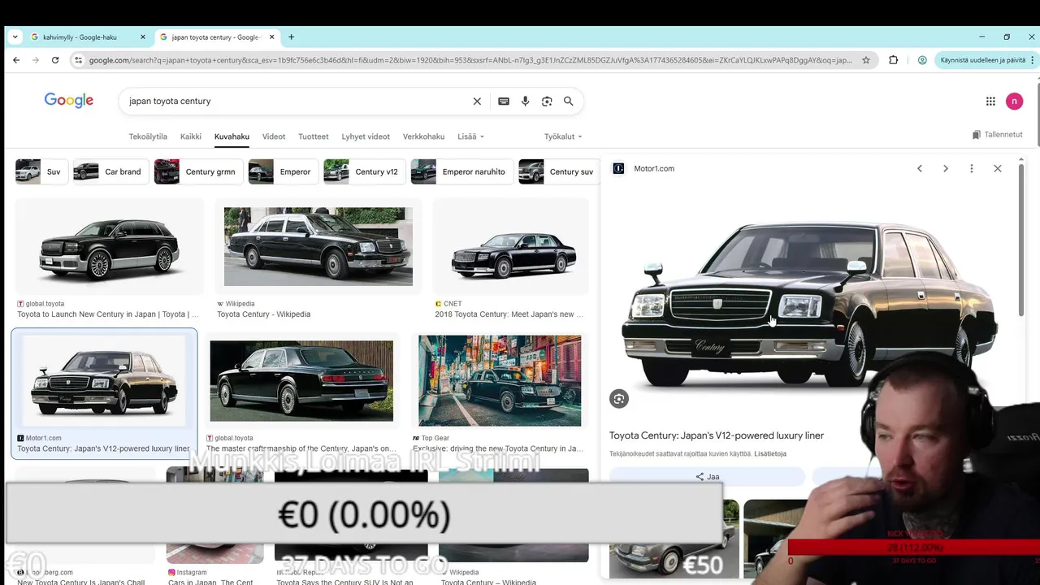Select the Kuvahaku tab
Image resolution: width=1040 pixels, height=585 pixels.
232,136
